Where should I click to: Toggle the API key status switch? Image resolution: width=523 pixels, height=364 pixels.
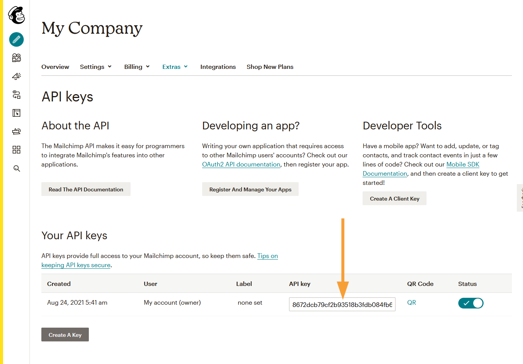click(471, 303)
